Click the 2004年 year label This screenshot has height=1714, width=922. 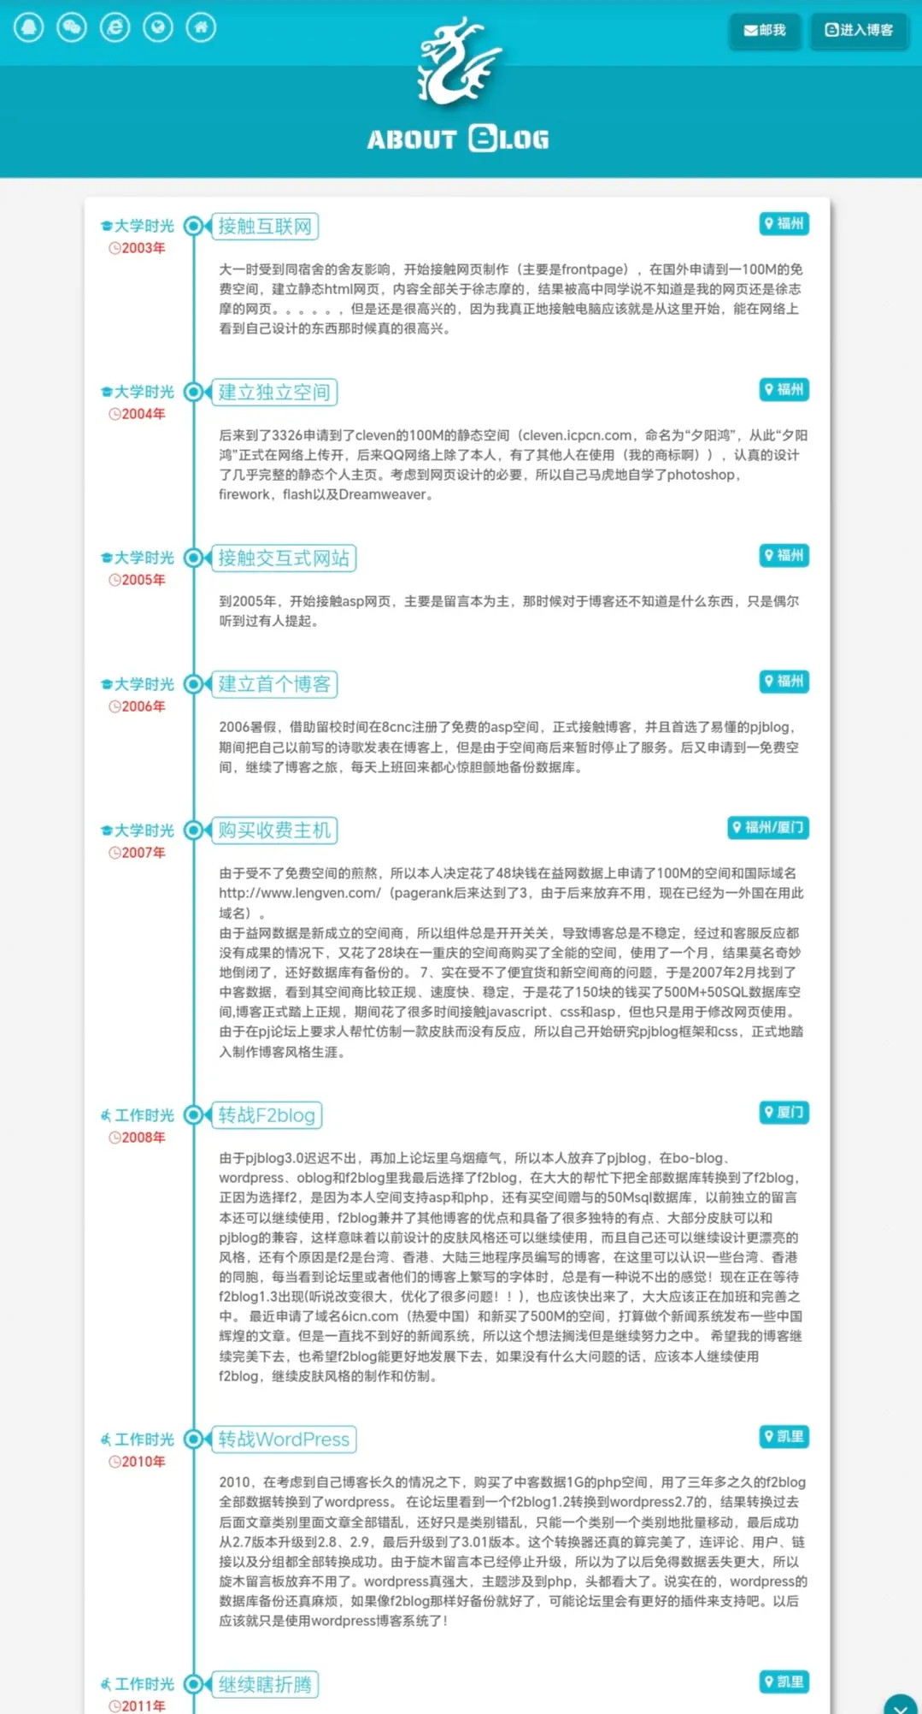coord(138,414)
